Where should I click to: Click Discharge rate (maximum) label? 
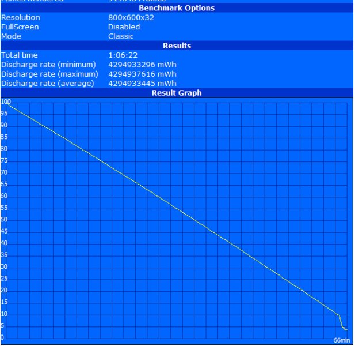pyautogui.click(x=49, y=74)
